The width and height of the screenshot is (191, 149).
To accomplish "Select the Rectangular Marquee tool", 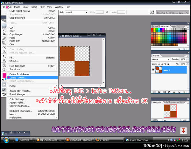I will click(4, 26).
